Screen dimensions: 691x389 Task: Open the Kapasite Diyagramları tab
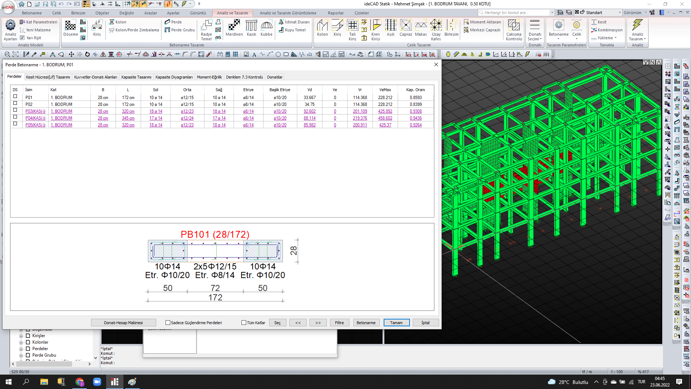pos(174,77)
